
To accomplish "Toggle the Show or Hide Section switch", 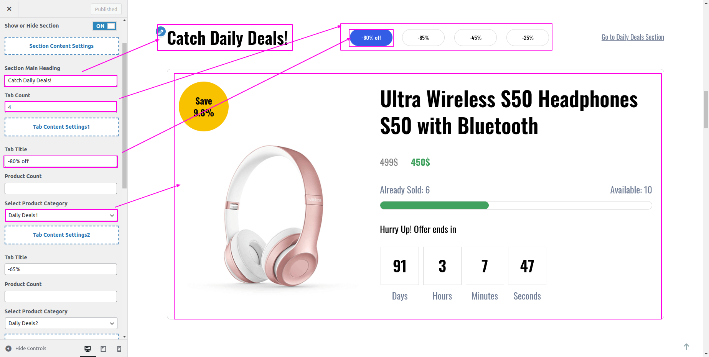I will [x=105, y=26].
